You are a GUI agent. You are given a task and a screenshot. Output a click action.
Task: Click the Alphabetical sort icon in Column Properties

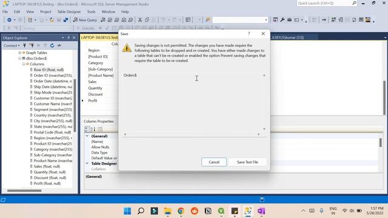click(x=93, y=129)
